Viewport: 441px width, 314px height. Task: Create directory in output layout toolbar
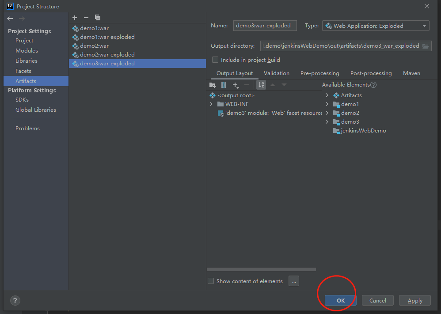213,85
